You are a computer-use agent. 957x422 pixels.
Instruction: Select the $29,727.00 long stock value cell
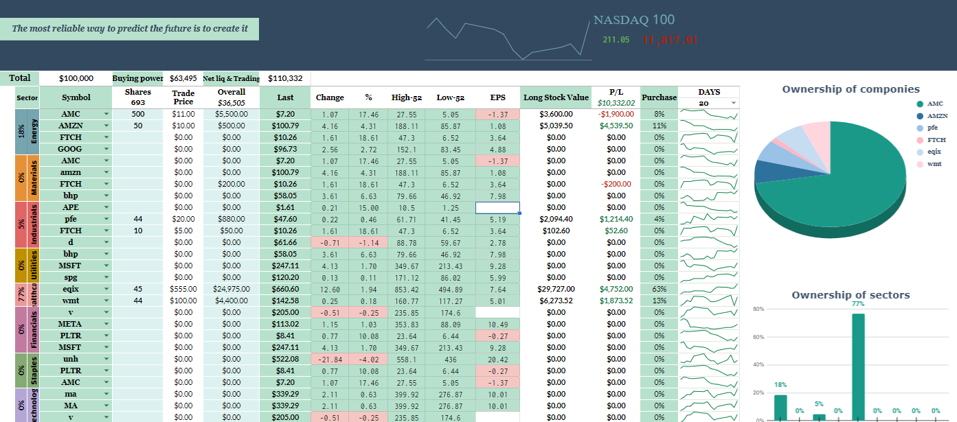(x=556, y=289)
